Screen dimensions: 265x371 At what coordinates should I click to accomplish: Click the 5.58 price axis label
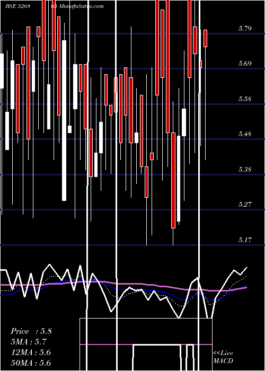pos(245,99)
